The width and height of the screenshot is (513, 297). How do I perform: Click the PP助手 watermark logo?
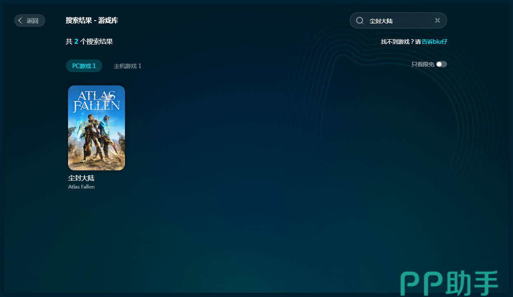449,283
